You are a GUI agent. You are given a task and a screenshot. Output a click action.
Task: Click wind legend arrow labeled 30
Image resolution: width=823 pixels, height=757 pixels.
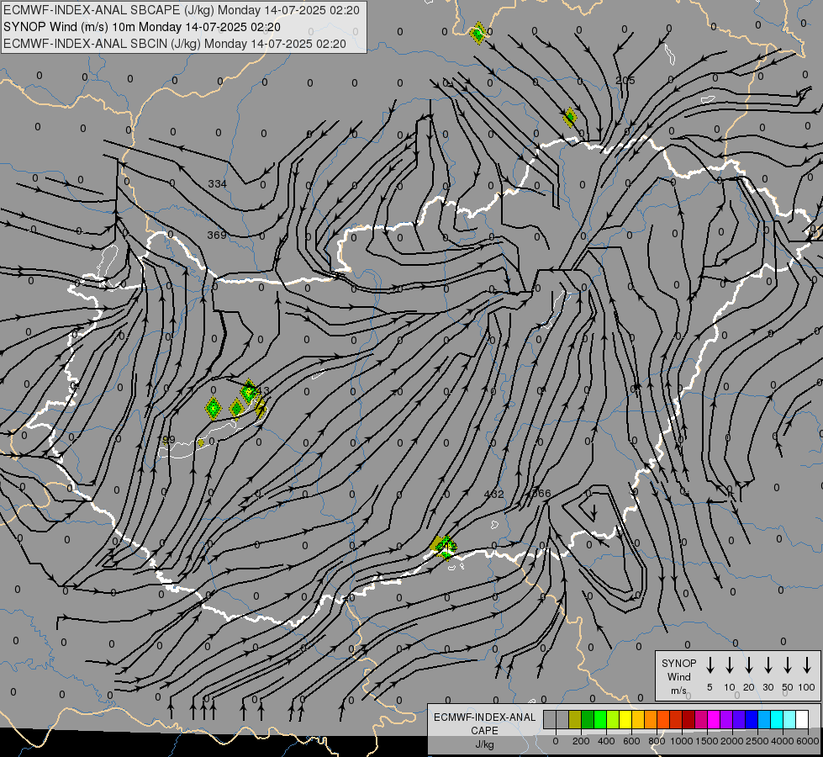(768, 665)
